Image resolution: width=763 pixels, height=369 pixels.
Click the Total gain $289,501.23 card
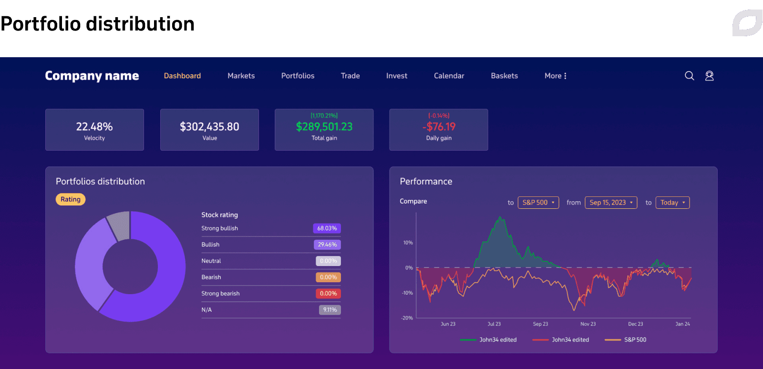coord(324,130)
